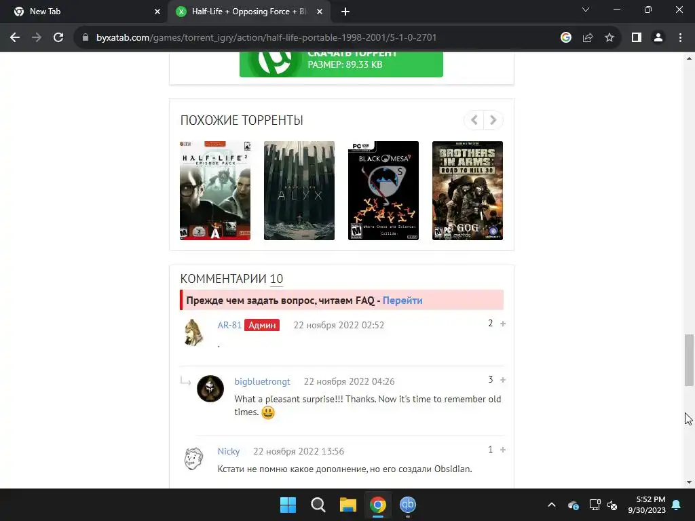Screen dimensions: 695x521
Task: Click the page scrollbar thumb
Action: pos(689,360)
